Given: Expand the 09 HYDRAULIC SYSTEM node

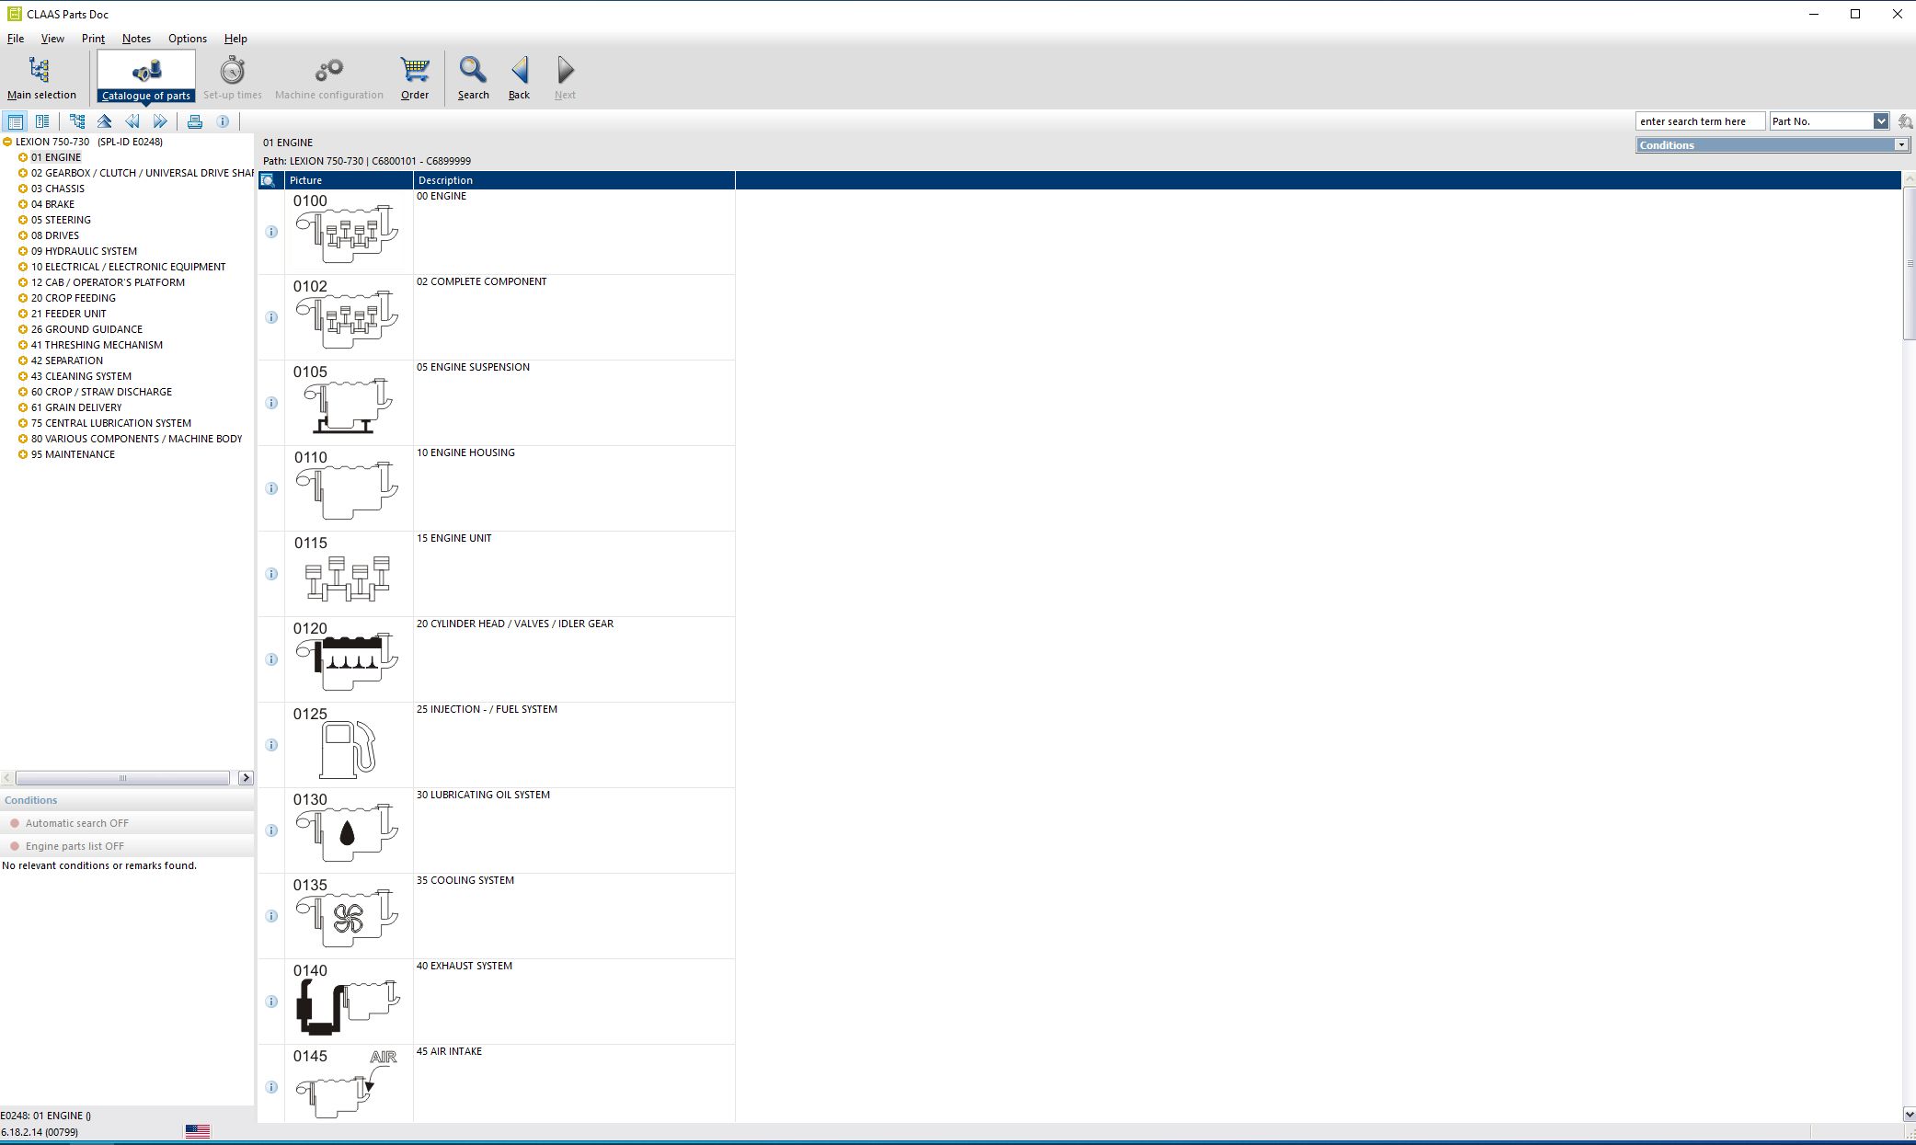Looking at the screenshot, I should 23,251.
